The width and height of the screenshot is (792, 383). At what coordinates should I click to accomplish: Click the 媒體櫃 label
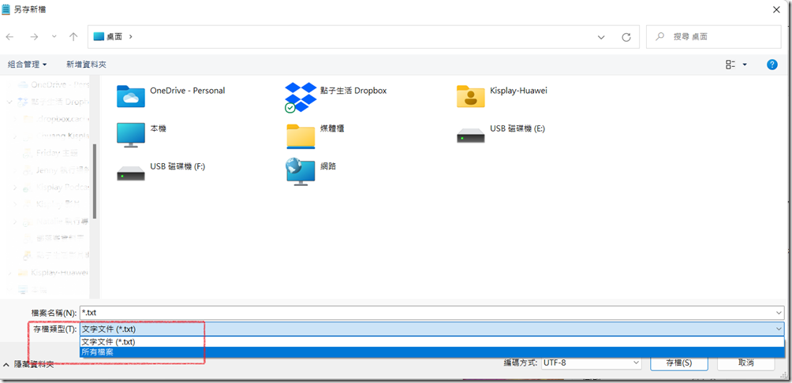[x=332, y=128]
